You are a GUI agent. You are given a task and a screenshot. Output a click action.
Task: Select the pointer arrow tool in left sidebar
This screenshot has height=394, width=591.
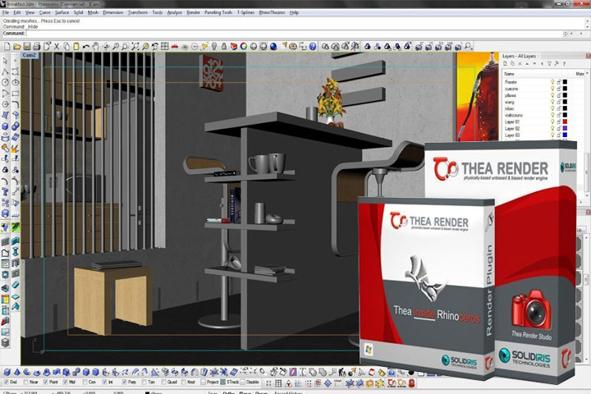pyautogui.click(x=5, y=61)
